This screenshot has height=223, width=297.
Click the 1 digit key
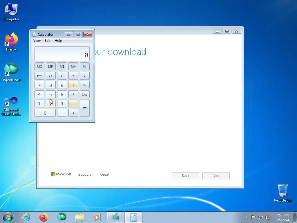tap(39, 104)
